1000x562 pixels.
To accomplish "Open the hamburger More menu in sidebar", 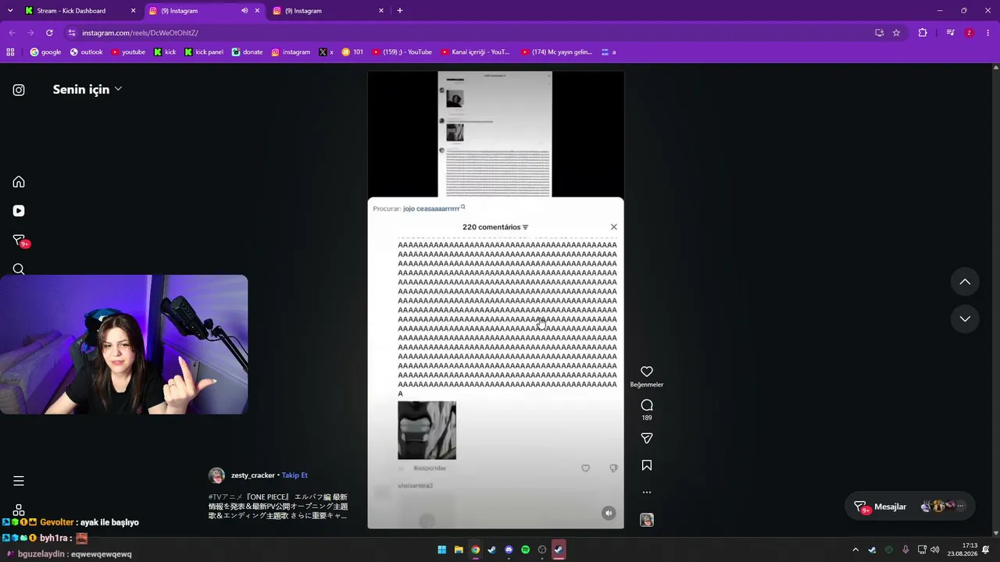I will tap(19, 481).
